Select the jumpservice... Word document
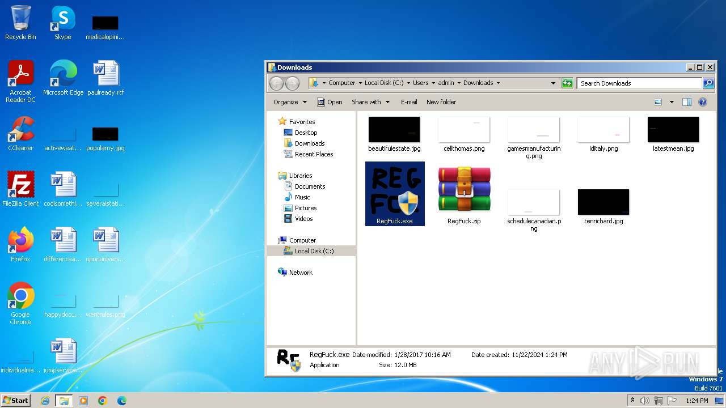 click(63, 355)
